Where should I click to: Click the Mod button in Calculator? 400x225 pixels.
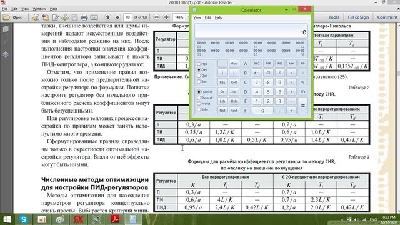[x=234, y=63]
